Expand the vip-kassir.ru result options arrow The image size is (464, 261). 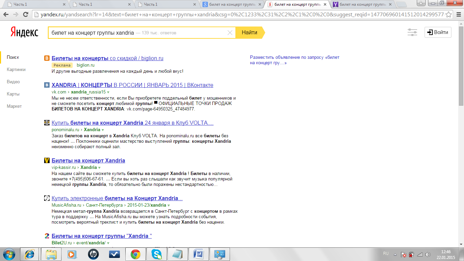99,168
